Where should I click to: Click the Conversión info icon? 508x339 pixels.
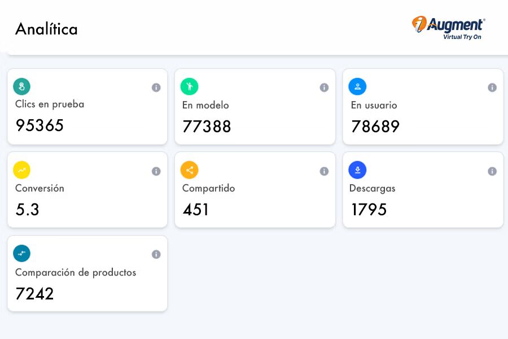click(156, 171)
